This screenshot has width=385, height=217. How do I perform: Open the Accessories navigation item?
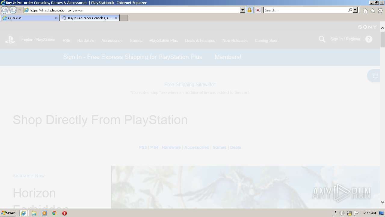pos(112,40)
